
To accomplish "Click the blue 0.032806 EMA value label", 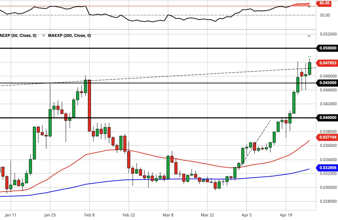I will [327, 168].
